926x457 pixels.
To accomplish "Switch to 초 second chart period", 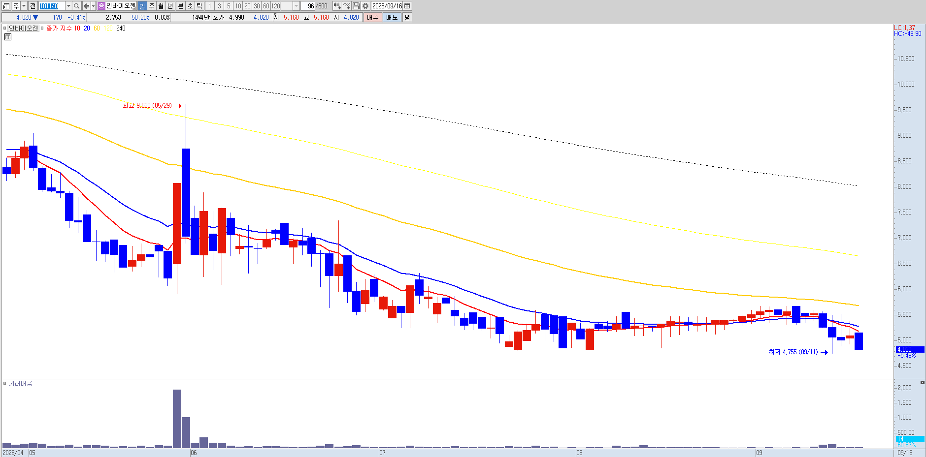I will (190, 6).
